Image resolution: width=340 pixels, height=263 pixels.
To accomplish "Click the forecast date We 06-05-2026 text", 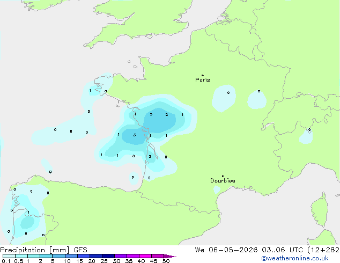I will tap(226, 250).
